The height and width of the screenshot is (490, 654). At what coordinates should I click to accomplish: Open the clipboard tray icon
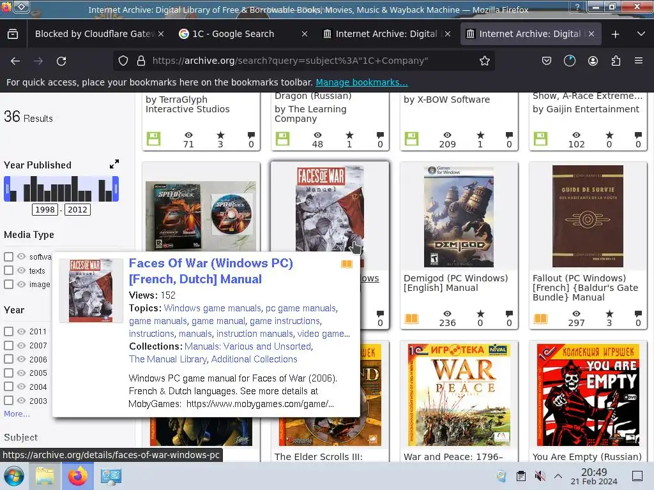click(x=521, y=476)
